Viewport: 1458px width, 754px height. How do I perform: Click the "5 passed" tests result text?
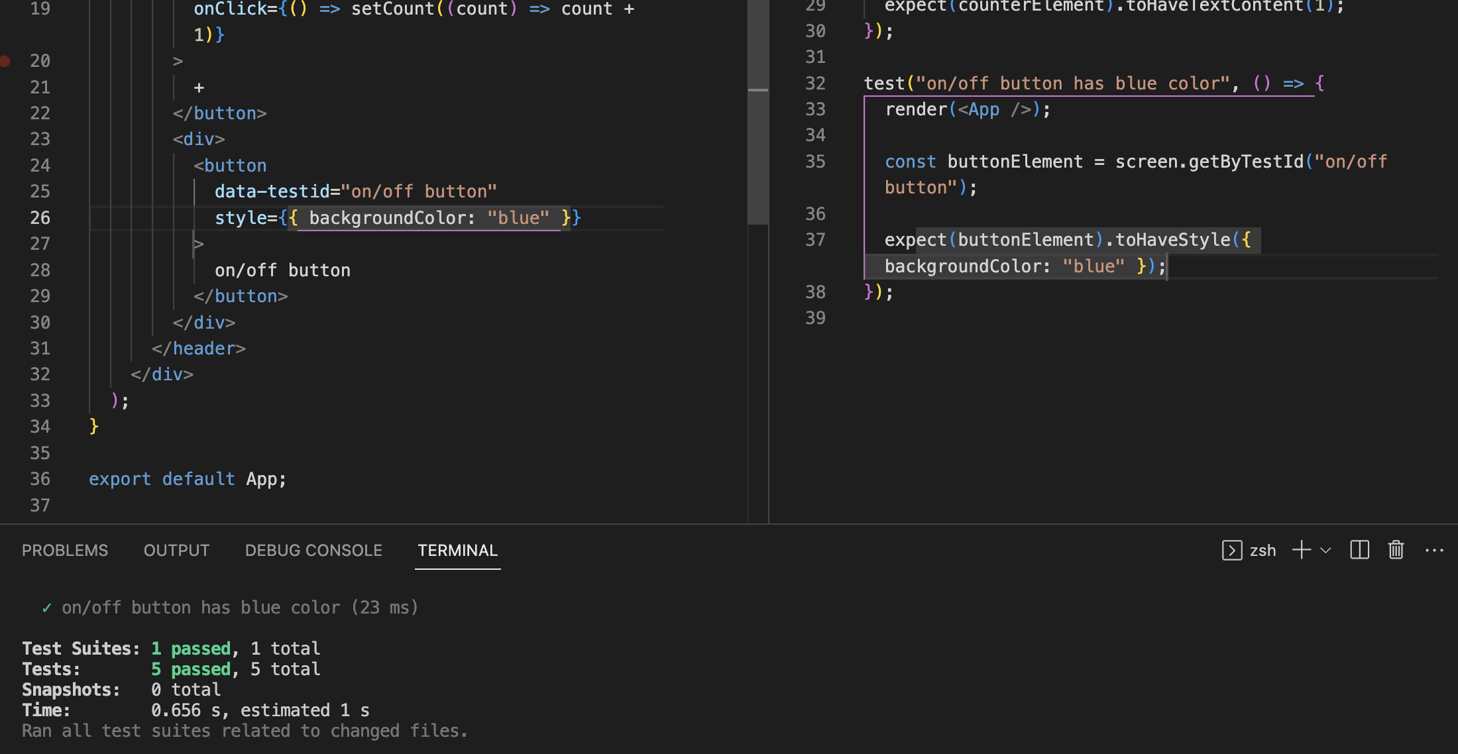192,669
